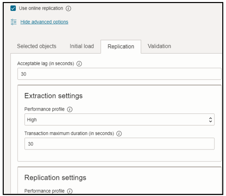Open the Initial load tab
The height and width of the screenshot is (196, 226).
[82, 46]
